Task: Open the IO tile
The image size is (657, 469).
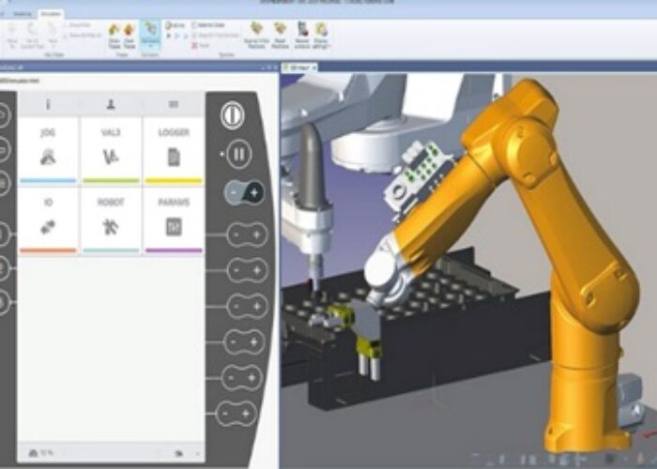Action: tap(48, 219)
